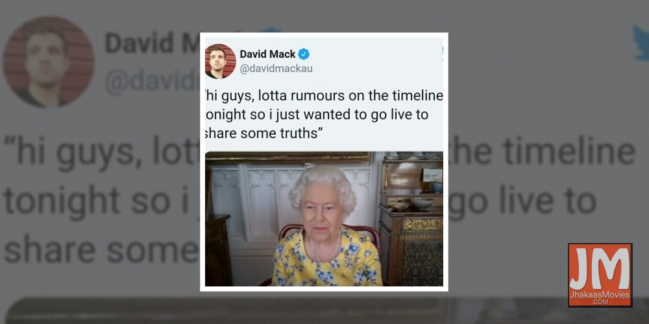
Task: Click the partial Twitter bird icon on the tweet card
Action: [441, 53]
